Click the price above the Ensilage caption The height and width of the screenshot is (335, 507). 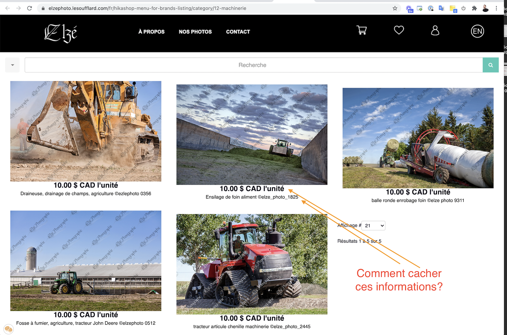[x=252, y=189]
